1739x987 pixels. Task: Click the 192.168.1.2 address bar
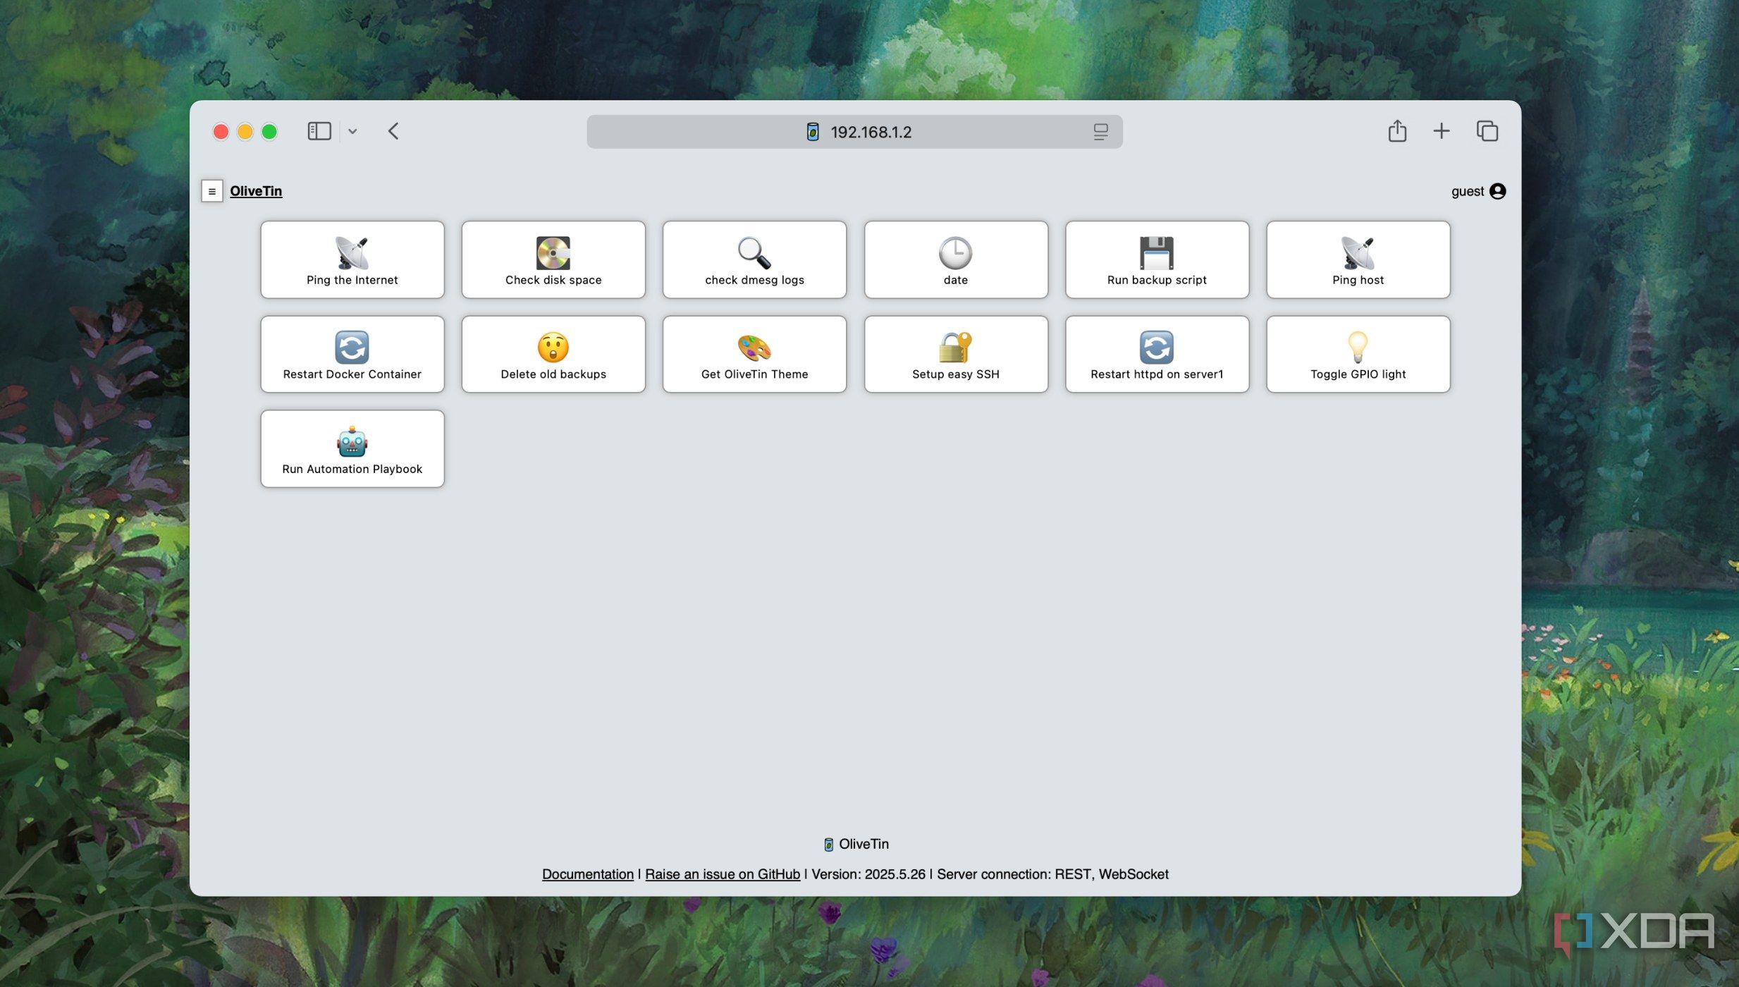[854, 132]
